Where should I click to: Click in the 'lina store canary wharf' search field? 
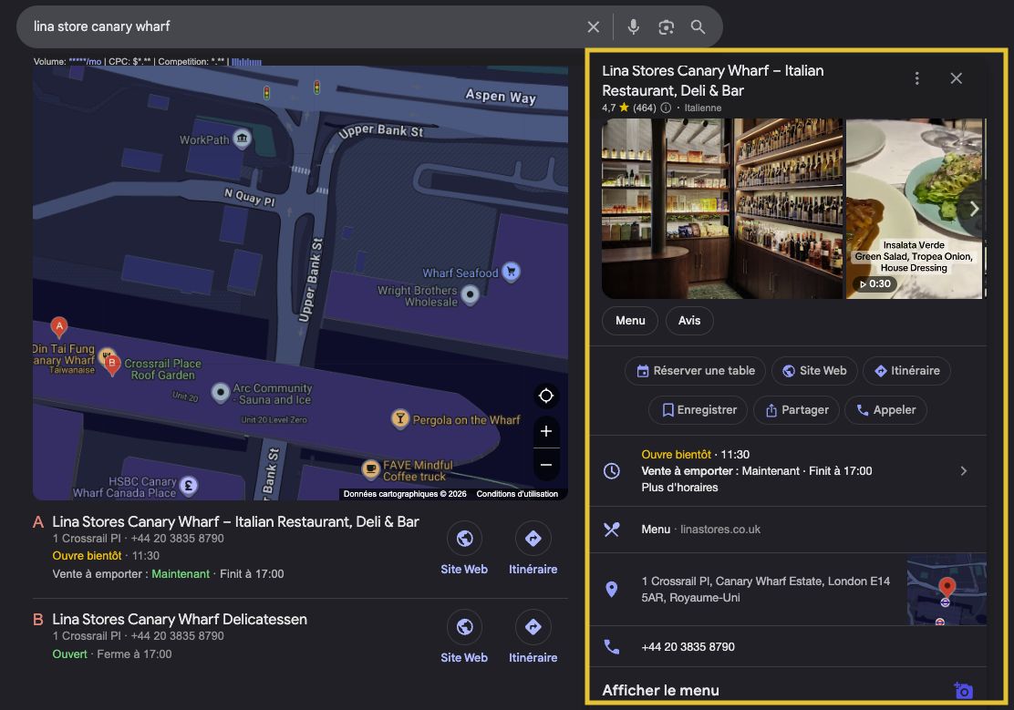click(x=304, y=26)
